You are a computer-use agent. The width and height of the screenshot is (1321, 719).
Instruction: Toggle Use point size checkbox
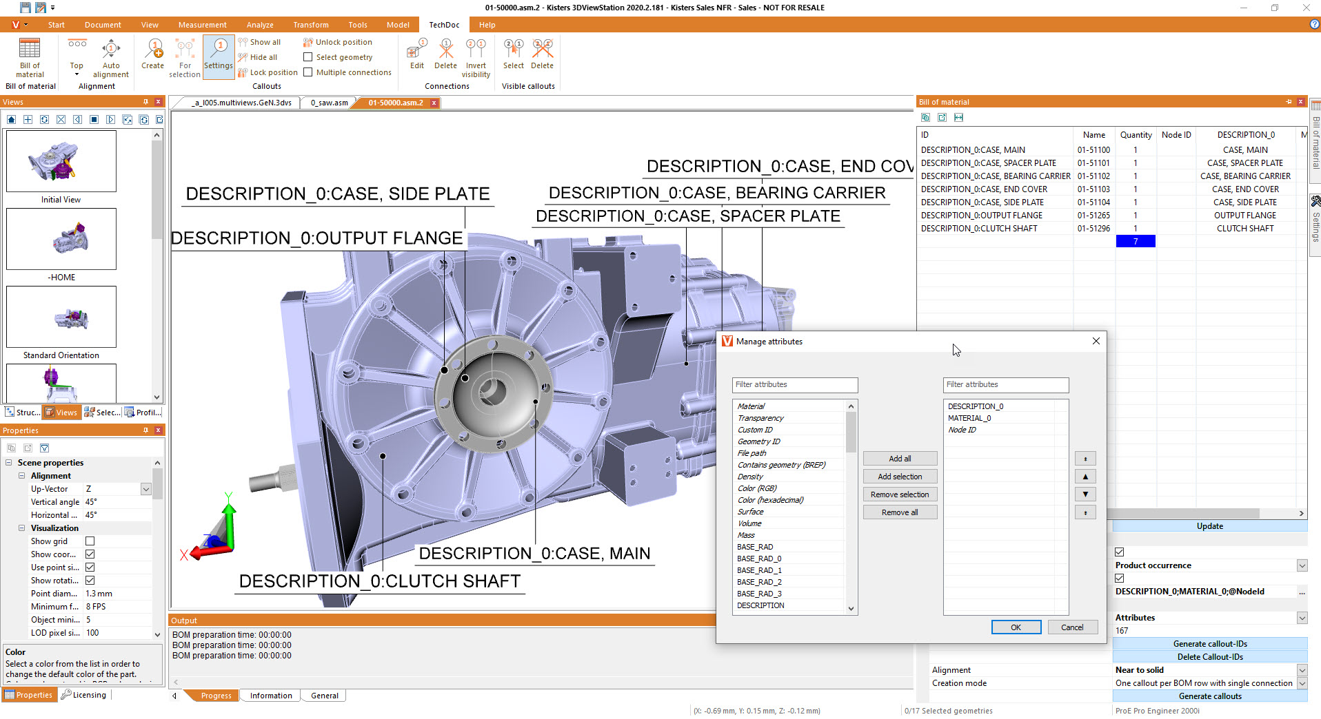coord(90,567)
